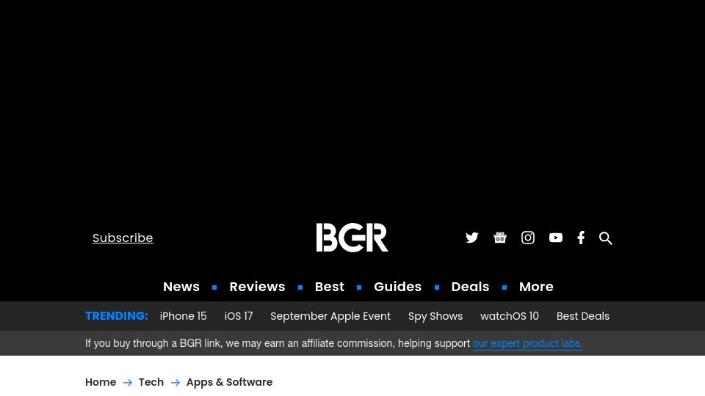Click the Subscribe link
Viewport: 705px width, 396px height.
pos(123,238)
